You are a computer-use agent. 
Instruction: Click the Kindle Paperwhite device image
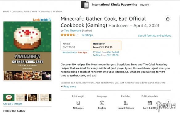(x=85, y=5)
